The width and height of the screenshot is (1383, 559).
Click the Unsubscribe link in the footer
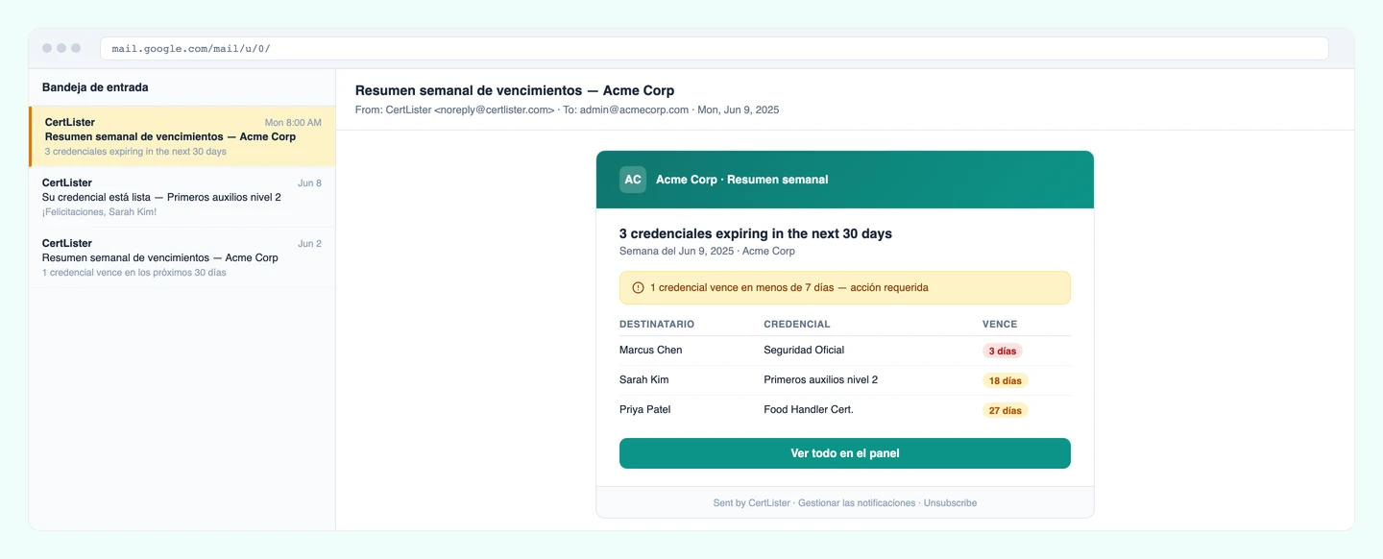point(950,502)
